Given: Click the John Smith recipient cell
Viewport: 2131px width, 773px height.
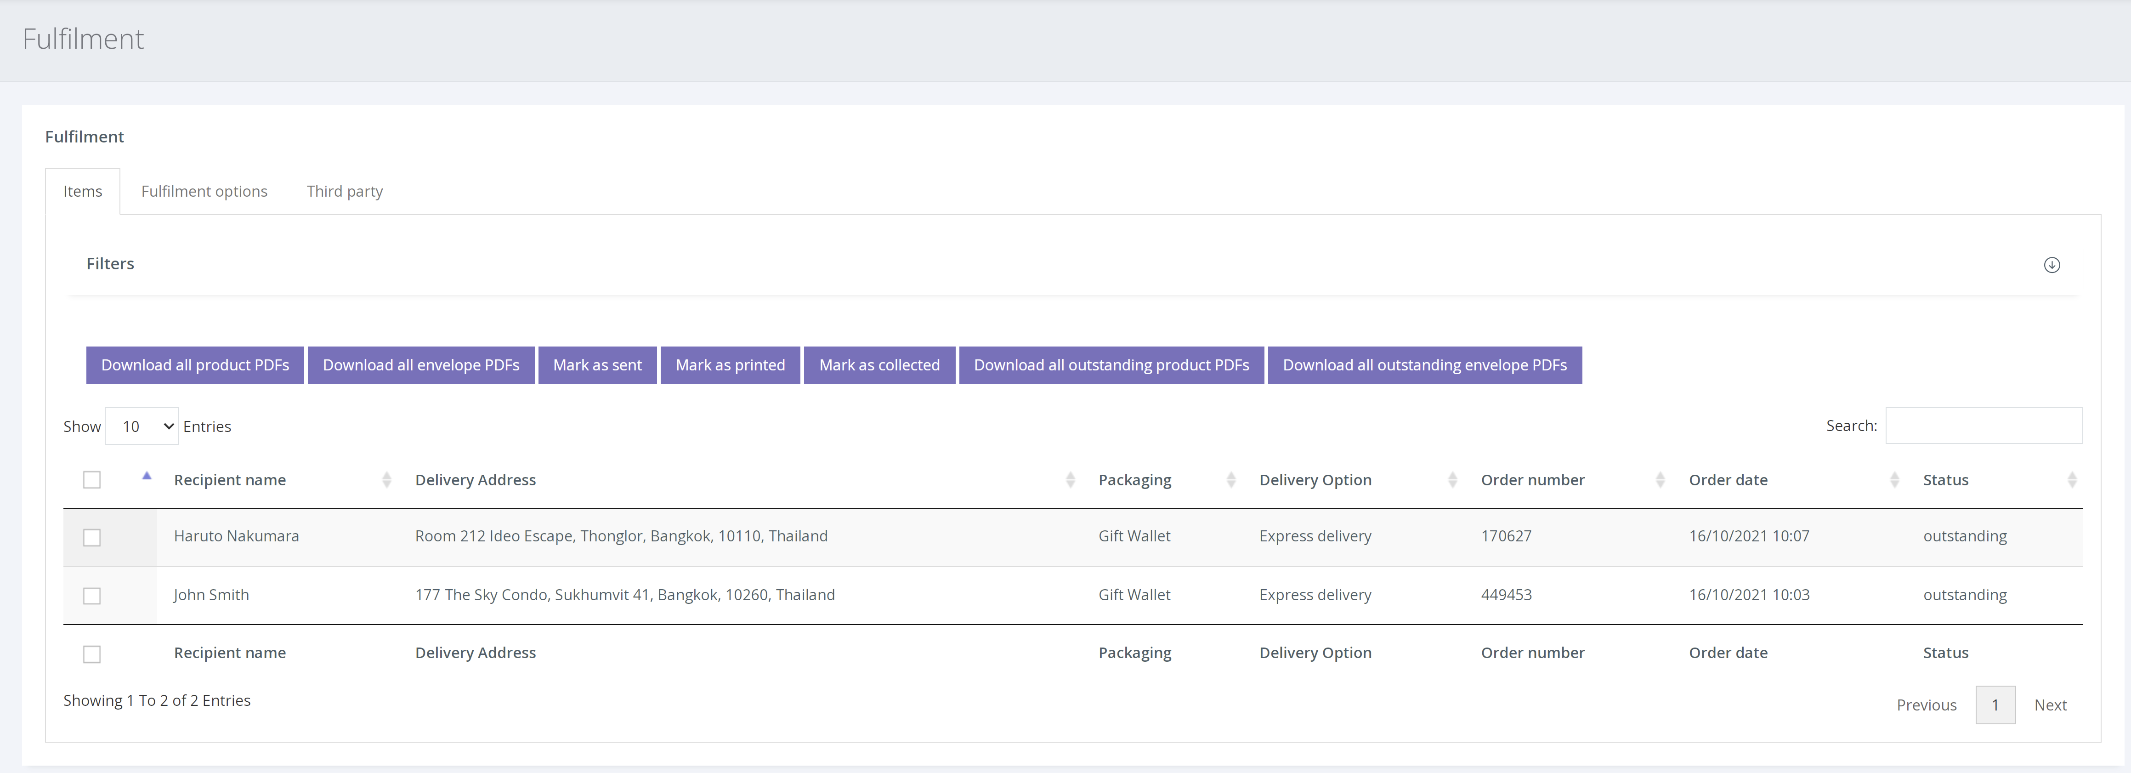Looking at the screenshot, I should click(x=211, y=595).
